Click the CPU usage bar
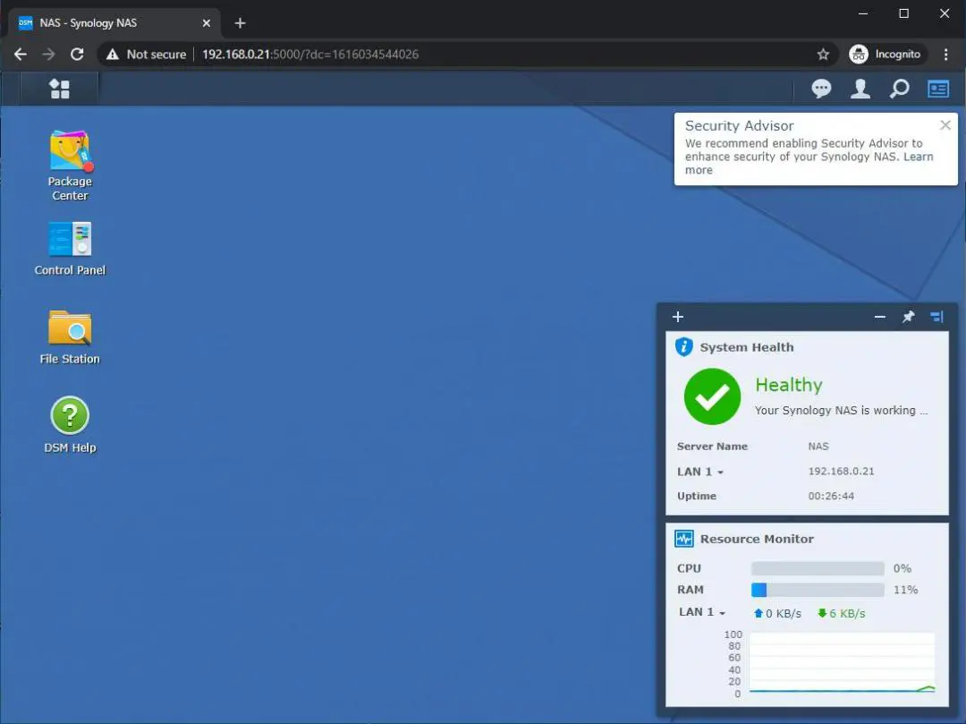The width and height of the screenshot is (966, 724). click(x=818, y=568)
